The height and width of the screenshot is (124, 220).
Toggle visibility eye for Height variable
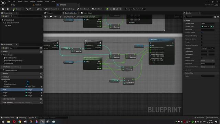coord(42,93)
